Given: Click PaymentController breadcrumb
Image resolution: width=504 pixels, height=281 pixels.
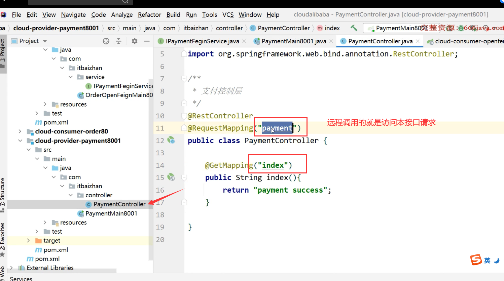Looking at the screenshot, I should pos(280,28).
